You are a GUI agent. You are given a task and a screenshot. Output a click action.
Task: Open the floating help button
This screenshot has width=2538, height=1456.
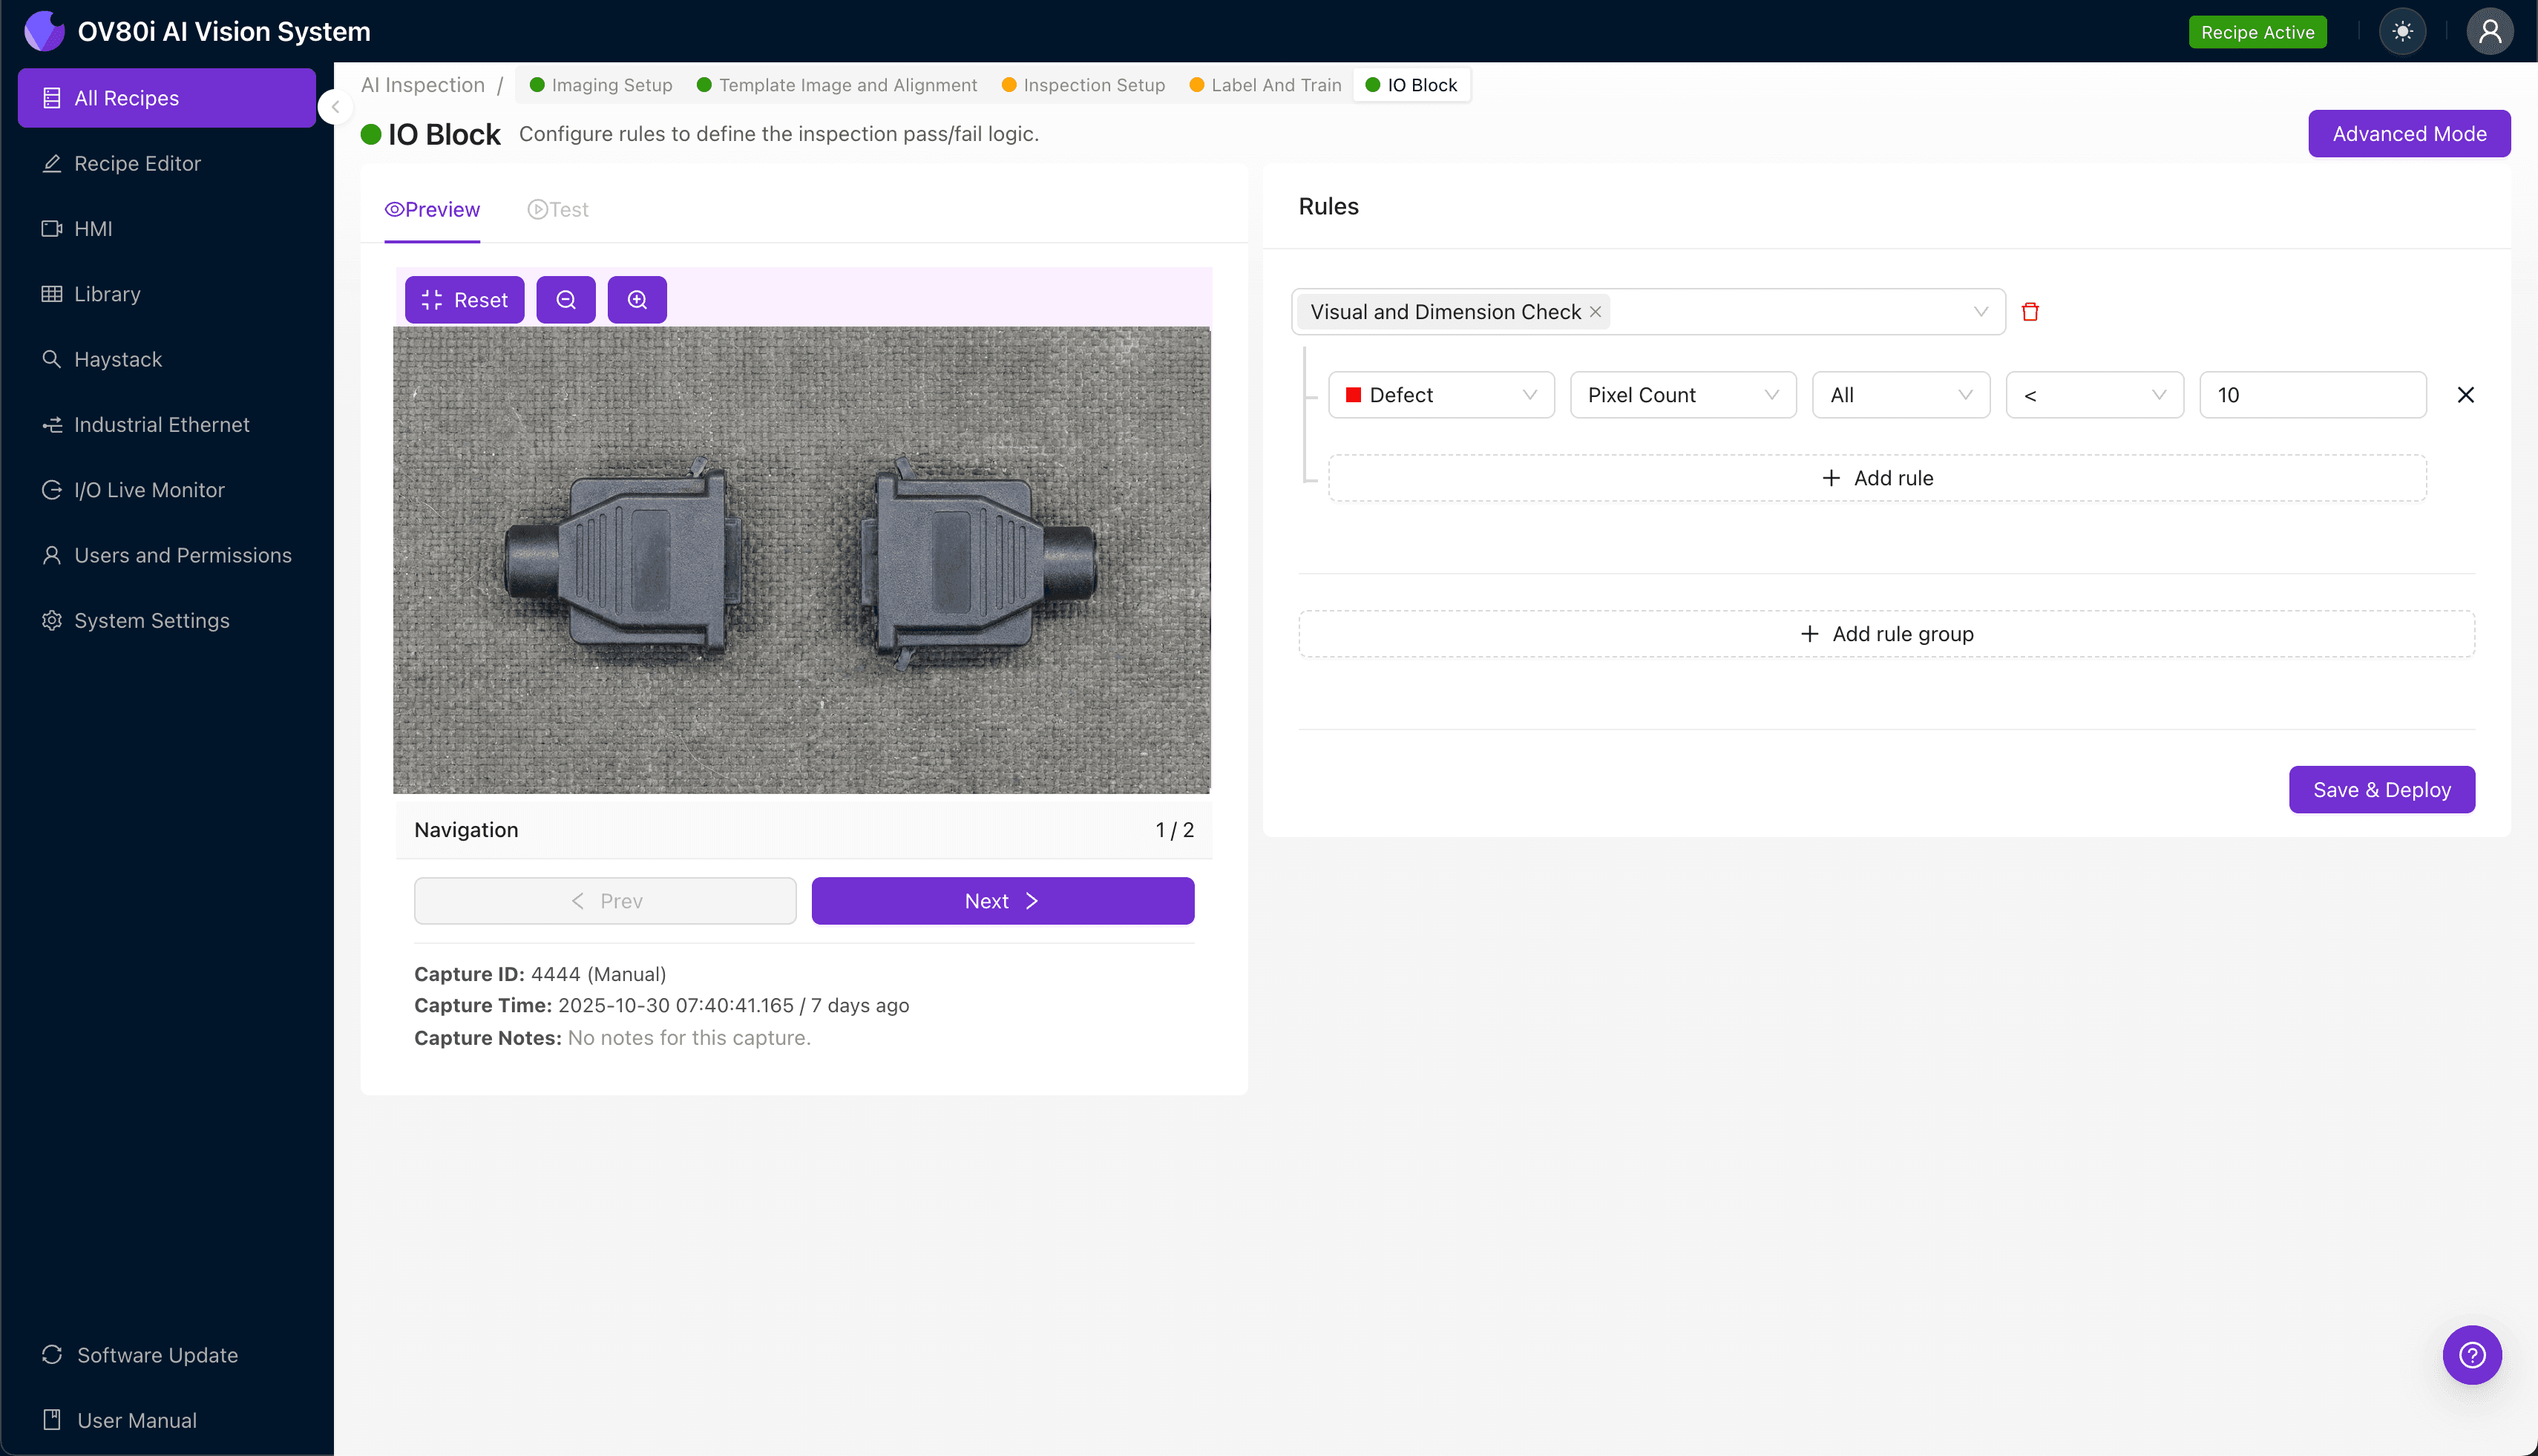(x=2471, y=1355)
